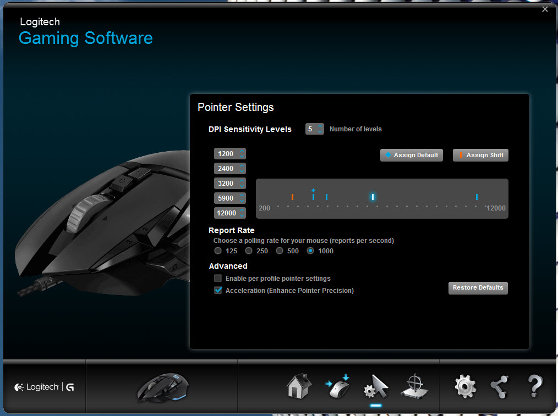This screenshot has height=416, width=558.
Task: Click the share icon
Action: point(499,386)
